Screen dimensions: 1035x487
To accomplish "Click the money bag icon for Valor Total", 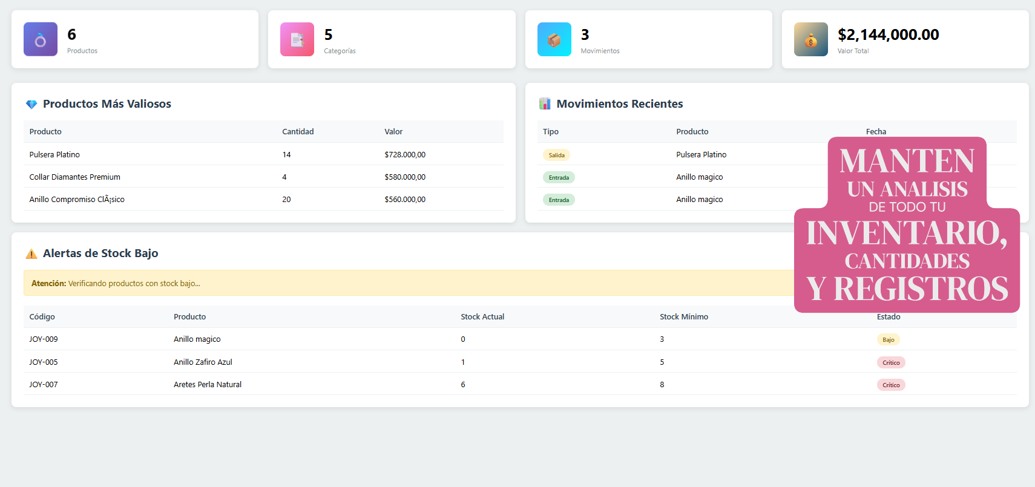I will pos(810,39).
